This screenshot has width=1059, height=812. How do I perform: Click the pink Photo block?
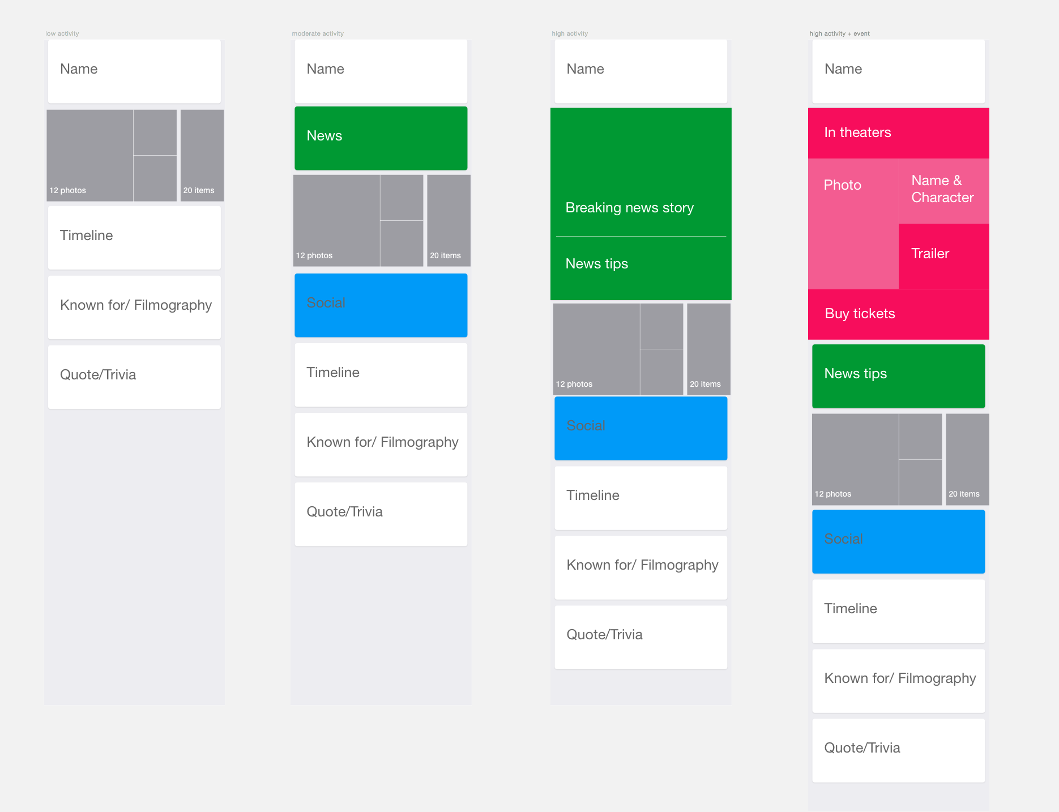pos(853,224)
